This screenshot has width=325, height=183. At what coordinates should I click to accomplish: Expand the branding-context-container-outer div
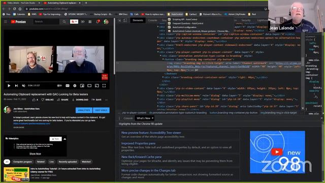(x=163, y=77)
